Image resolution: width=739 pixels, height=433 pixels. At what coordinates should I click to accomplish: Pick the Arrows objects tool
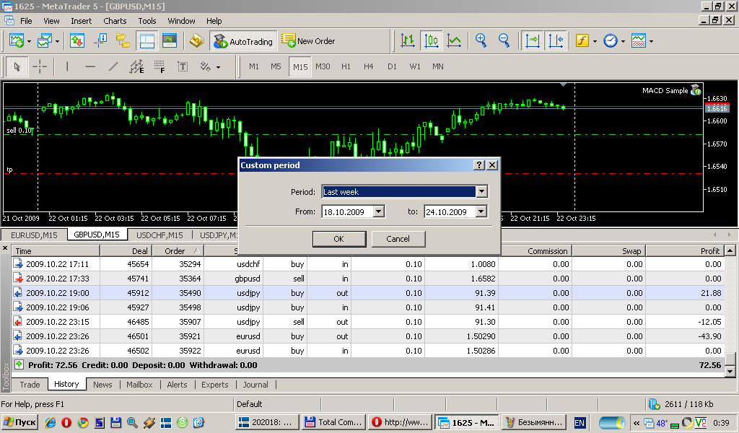point(205,67)
